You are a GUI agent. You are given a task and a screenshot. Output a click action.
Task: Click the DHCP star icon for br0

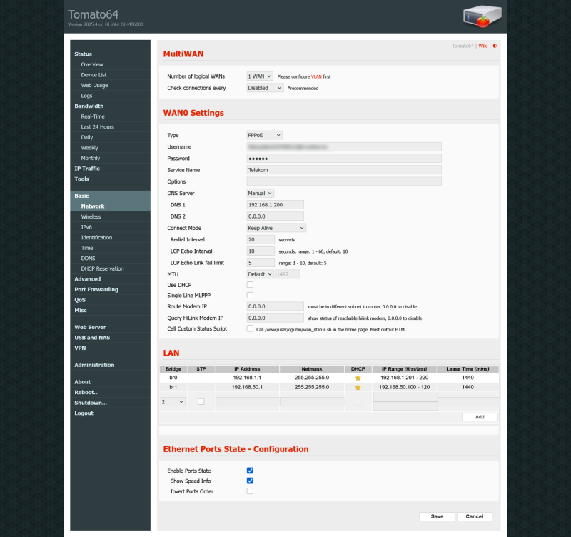click(358, 378)
